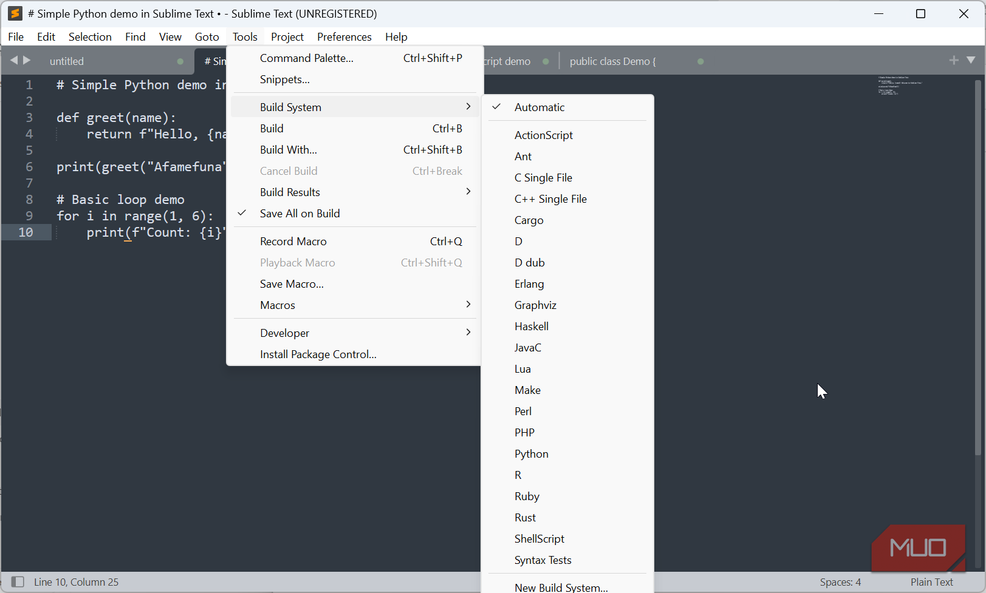Expand the Developer submenu

355,333
